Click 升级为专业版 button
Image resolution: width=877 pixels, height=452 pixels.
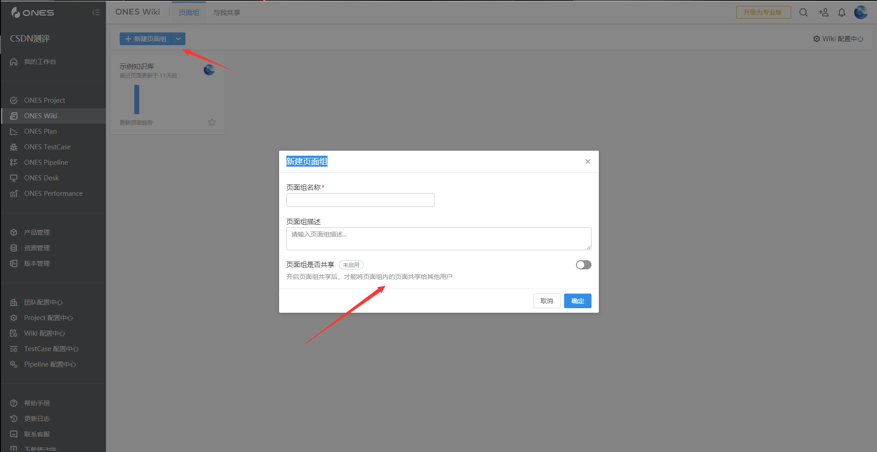763,12
